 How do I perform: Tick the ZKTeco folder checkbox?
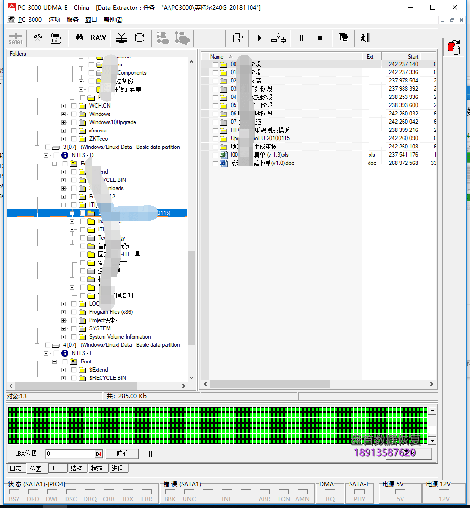(74, 139)
